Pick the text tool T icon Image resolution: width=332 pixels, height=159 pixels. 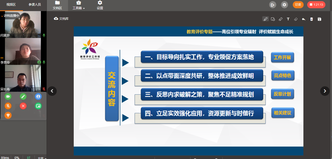pos(288,19)
